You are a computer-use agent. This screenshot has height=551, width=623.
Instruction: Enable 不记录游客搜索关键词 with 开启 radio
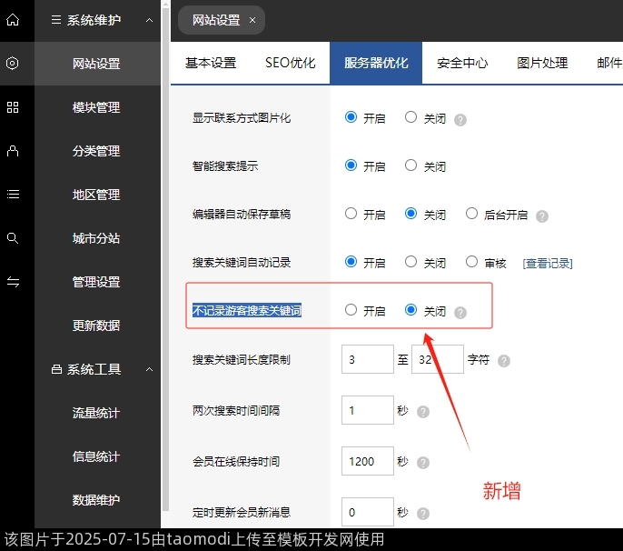[351, 310]
